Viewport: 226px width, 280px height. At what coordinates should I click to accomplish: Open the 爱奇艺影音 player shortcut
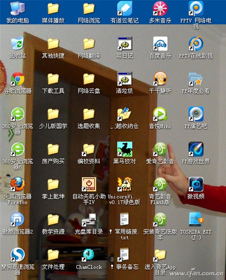click(160, 149)
